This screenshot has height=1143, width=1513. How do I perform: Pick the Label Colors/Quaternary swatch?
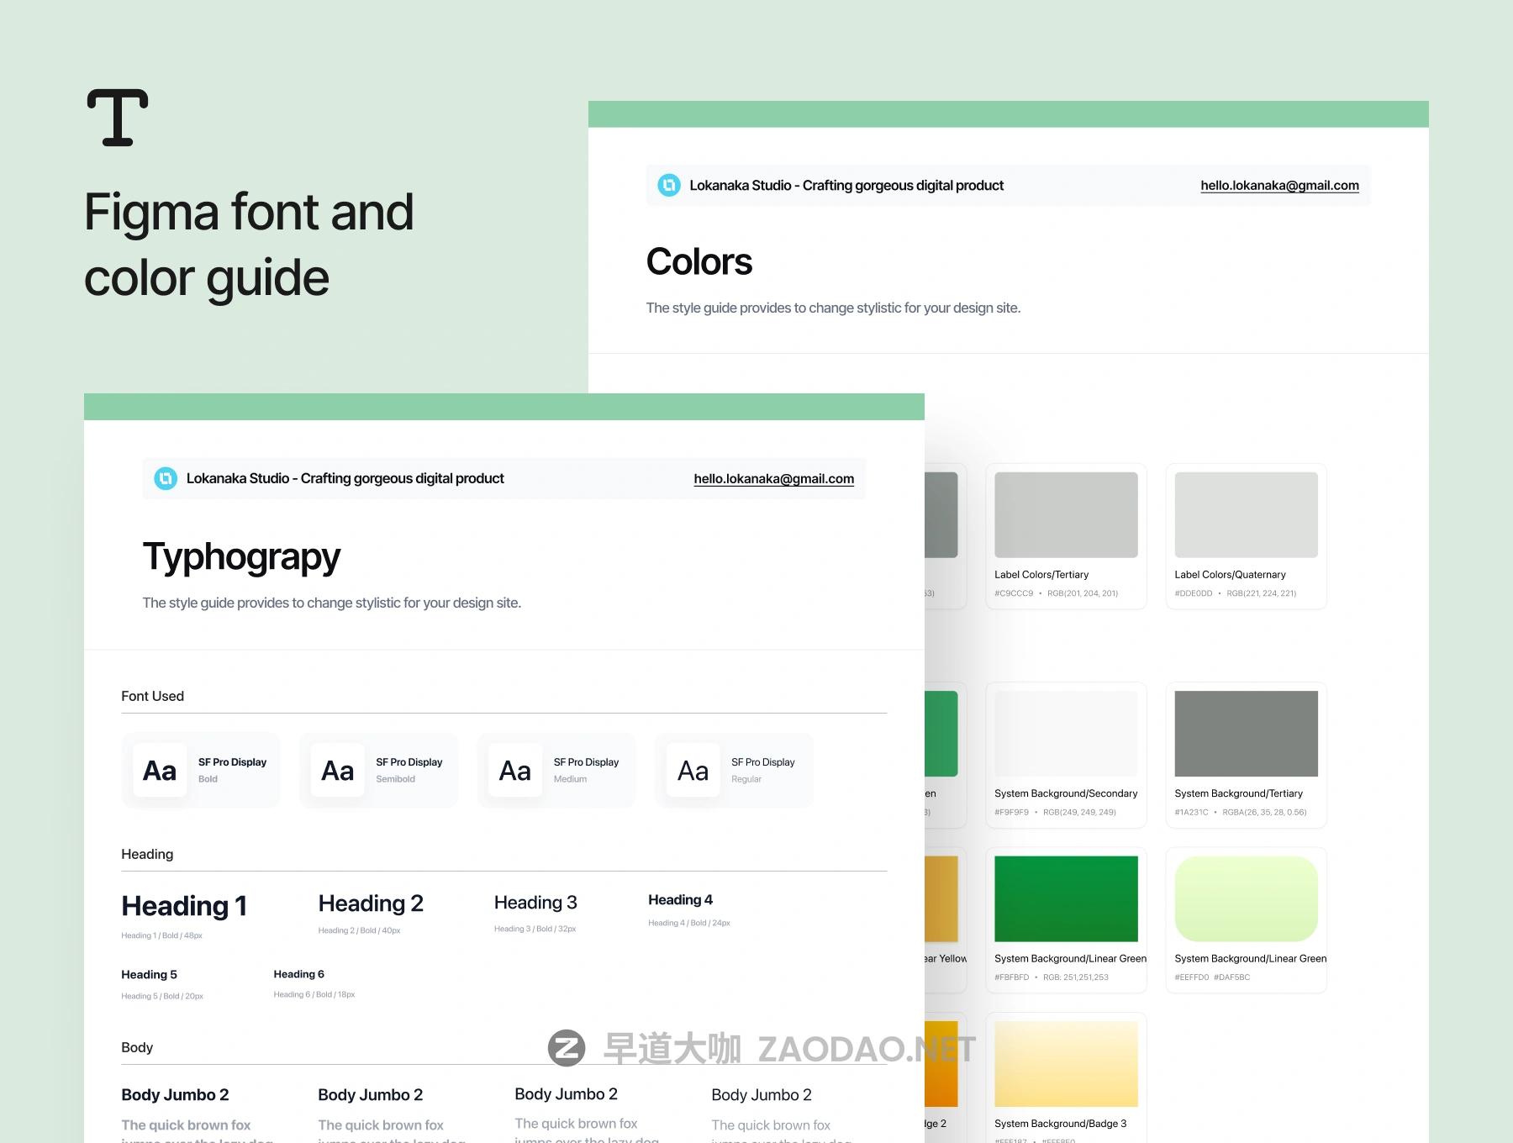pyautogui.click(x=1246, y=514)
